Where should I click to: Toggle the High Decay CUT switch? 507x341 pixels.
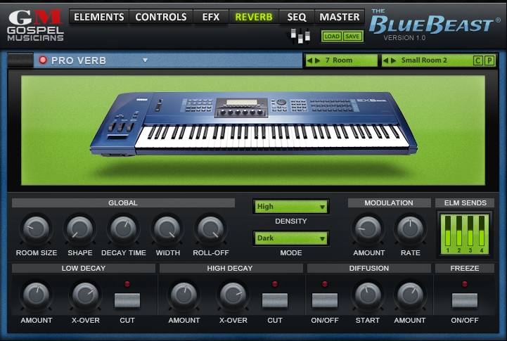point(275,300)
